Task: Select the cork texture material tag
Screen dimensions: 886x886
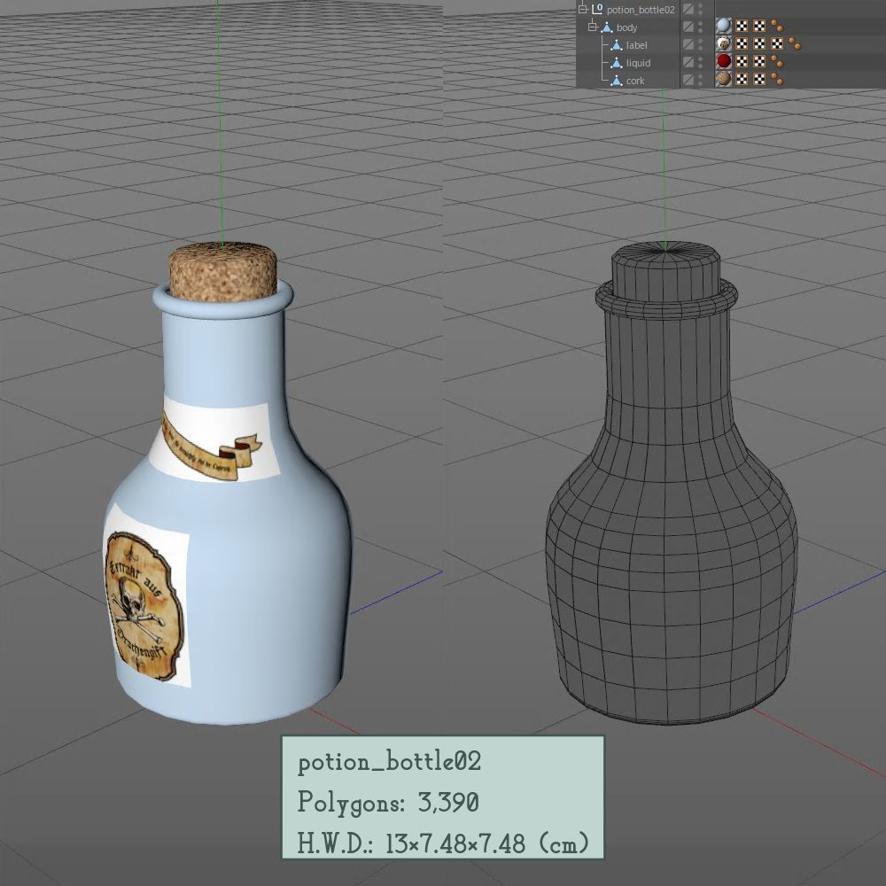Action: 724,79
